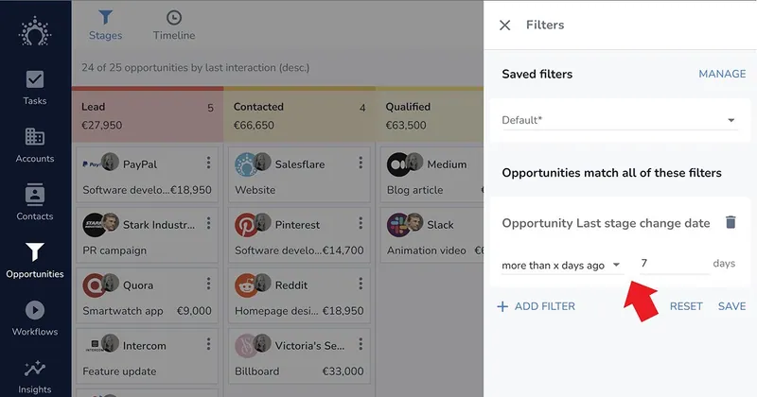Click the PayPal company logo
This screenshot has height=397, width=757.
[90, 164]
